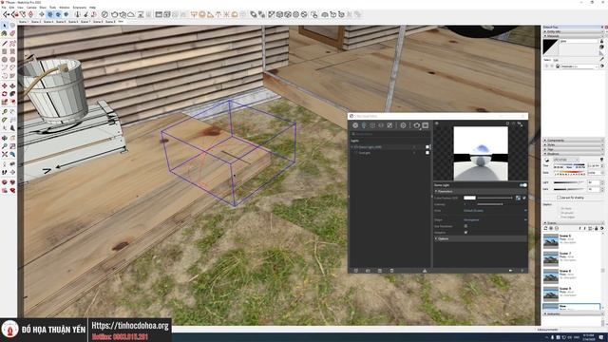This screenshot has height=342, width=608.
Task: Toggle Dome Light on/off switch
Action: (523, 185)
